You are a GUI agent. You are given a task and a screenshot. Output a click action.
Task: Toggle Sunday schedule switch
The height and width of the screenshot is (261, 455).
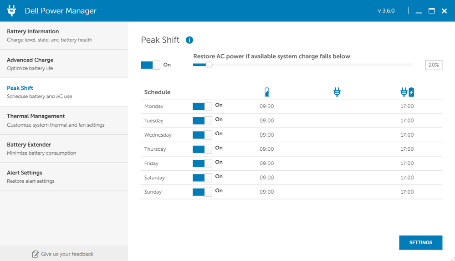point(202,192)
